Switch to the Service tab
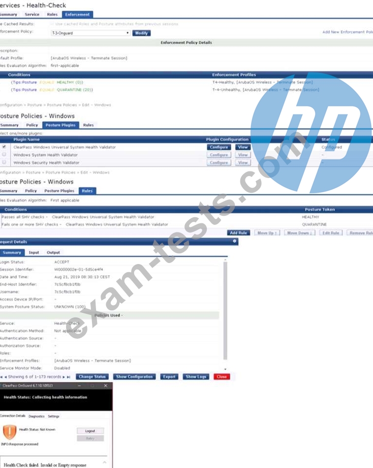Image resolution: width=373 pixels, height=468 pixels. (32, 14)
